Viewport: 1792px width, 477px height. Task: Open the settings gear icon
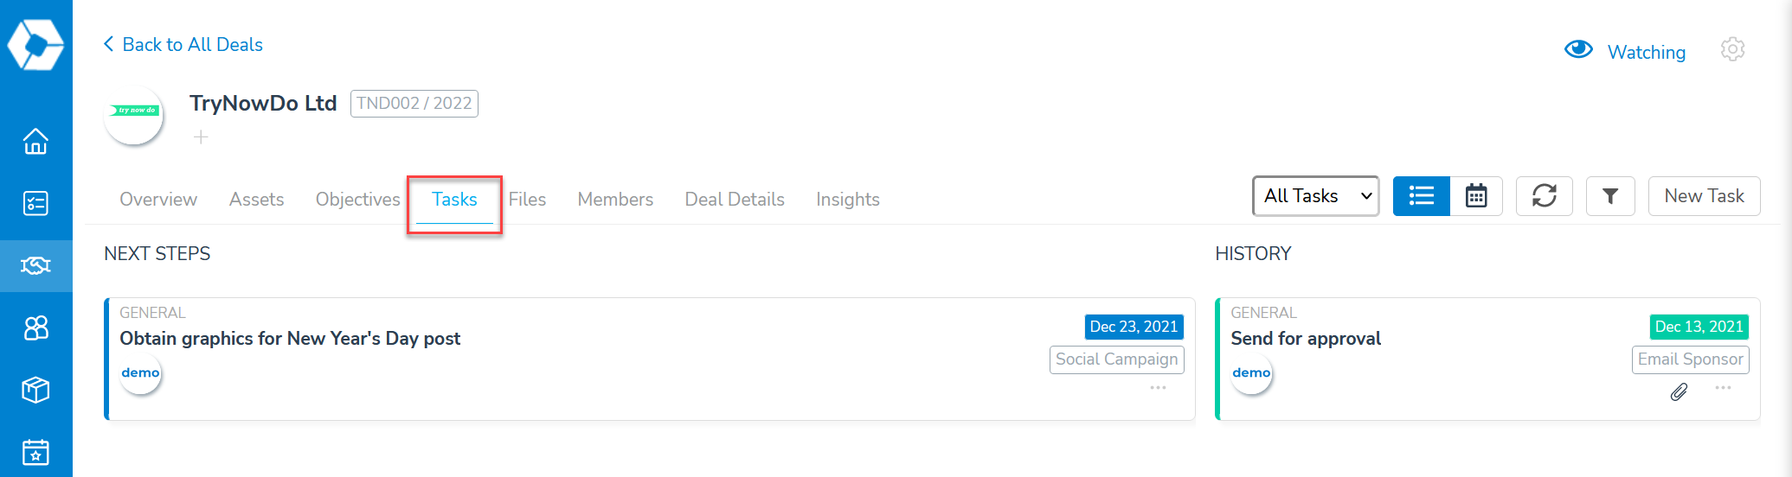[1732, 49]
